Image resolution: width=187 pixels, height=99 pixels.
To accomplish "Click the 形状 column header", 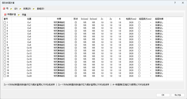I will (76, 19).
